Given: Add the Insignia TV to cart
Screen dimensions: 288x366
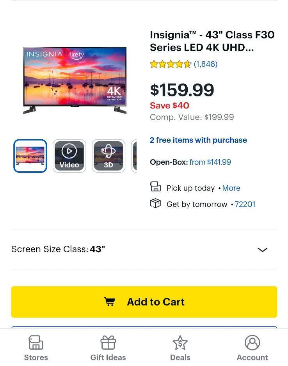Looking at the screenshot, I should (144, 301).
